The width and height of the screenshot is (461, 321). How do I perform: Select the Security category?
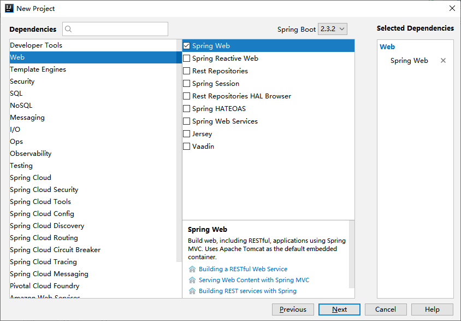pyautogui.click(x=22, y=81)
